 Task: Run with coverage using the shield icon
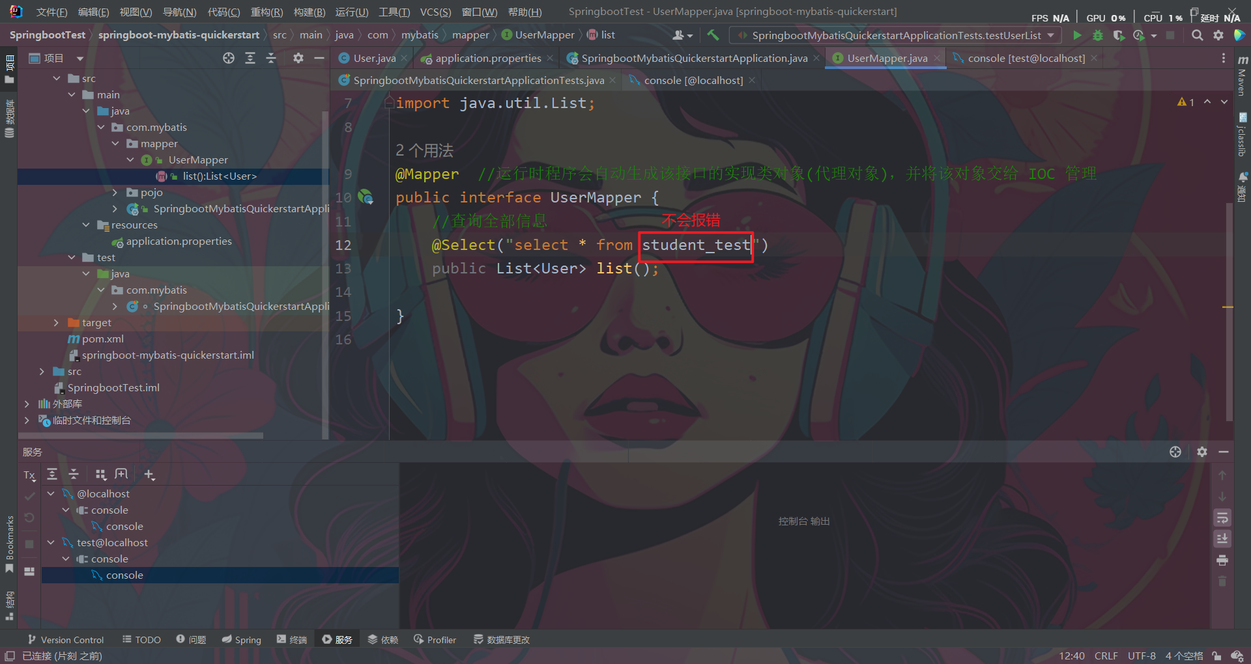click(x=1119, y=35)
